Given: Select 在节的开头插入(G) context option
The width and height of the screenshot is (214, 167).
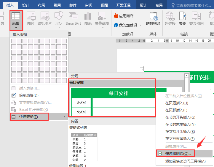Looking at the screenshot, I should point(184,117).
